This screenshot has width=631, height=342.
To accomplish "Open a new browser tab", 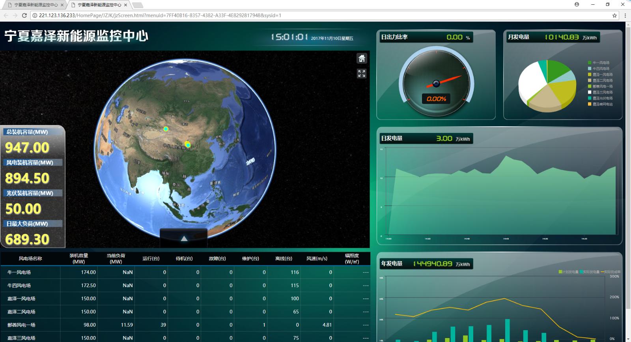I will pos(137,5).
